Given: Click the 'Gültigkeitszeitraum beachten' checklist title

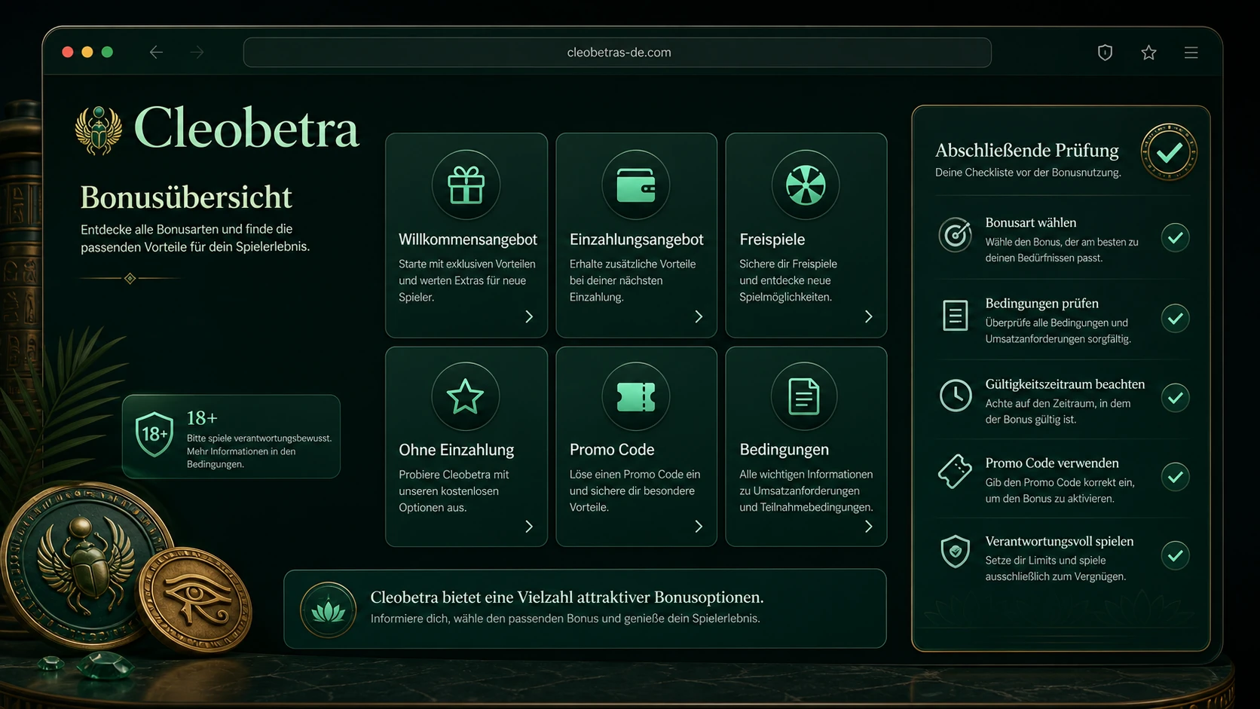Looking at the screenshot, I should pyautogui.click(x=1065, y=384).
